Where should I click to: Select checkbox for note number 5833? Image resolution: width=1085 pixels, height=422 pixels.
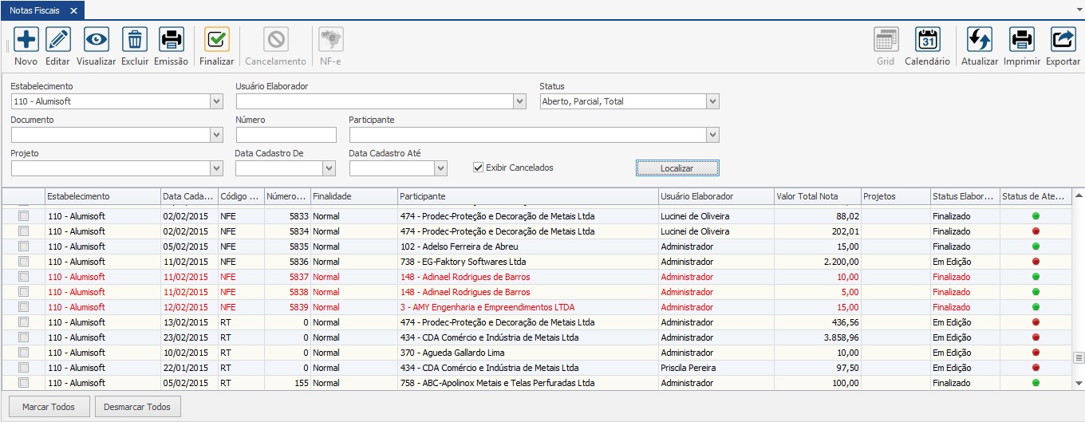pos(23,216)
